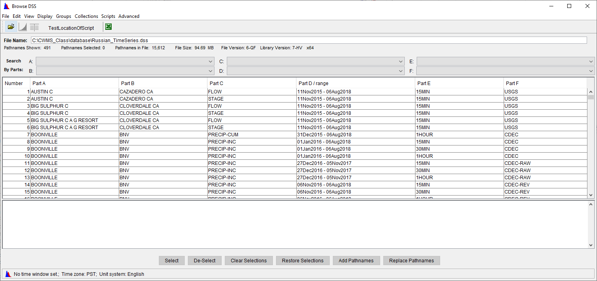The height and width of the screenshot is (281, 597).
Task: Click 31Dec2015 - 06Aug2018 date range cell
Action: (355, 135)
